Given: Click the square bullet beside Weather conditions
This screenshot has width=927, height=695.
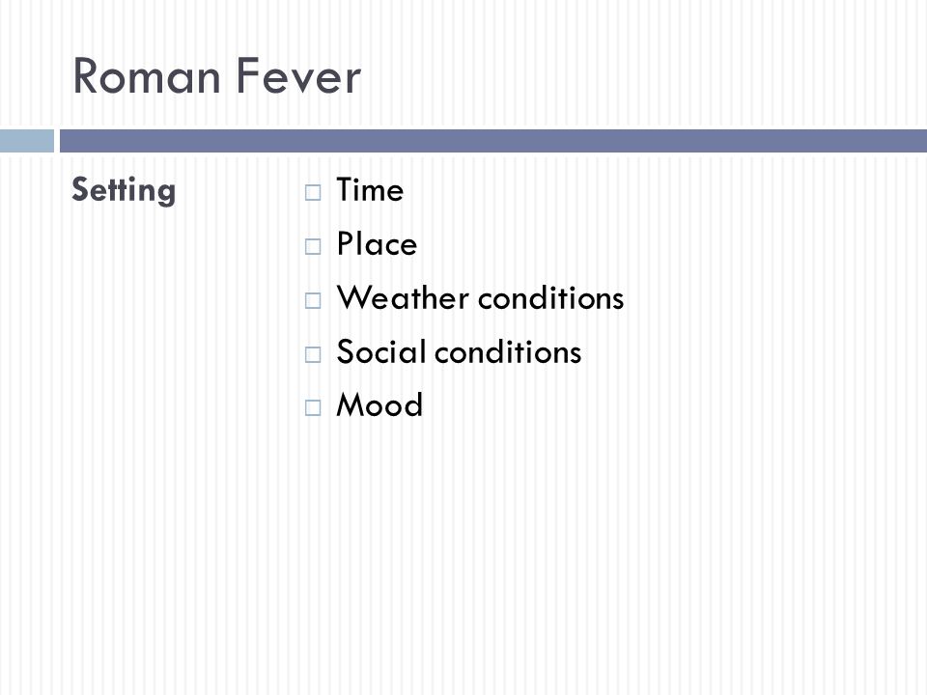Looking at the screenshot, I should click(x=313, y=301).
